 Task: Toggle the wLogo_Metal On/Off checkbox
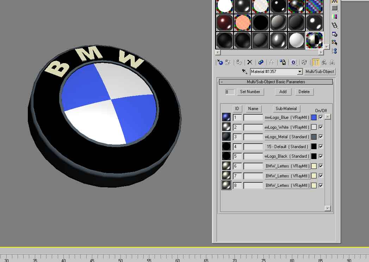click(320, 137)
